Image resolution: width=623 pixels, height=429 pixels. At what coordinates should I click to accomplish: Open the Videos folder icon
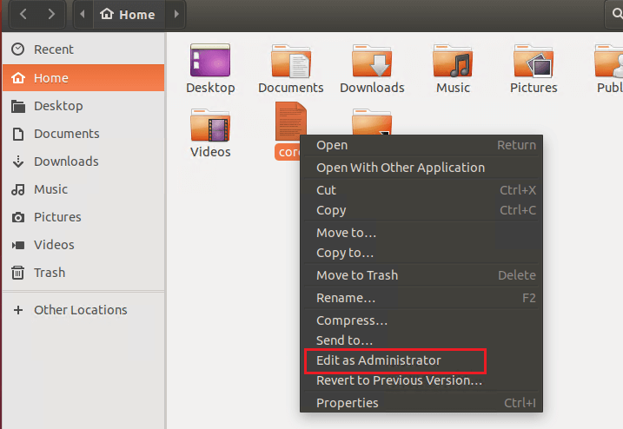(x=210, y=126)
